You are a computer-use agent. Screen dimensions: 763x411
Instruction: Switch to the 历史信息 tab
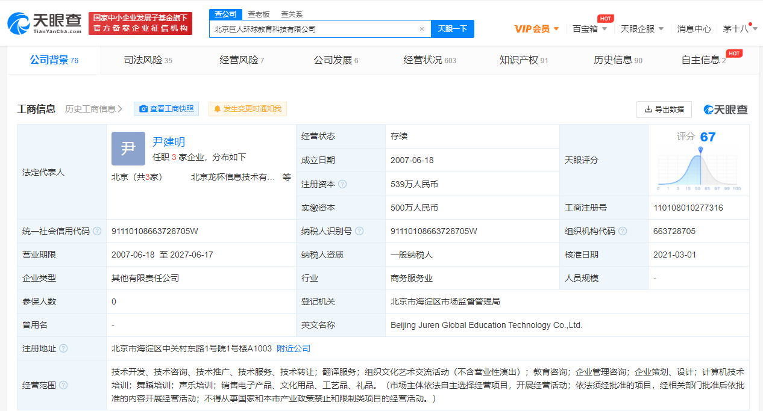point(618,60)
